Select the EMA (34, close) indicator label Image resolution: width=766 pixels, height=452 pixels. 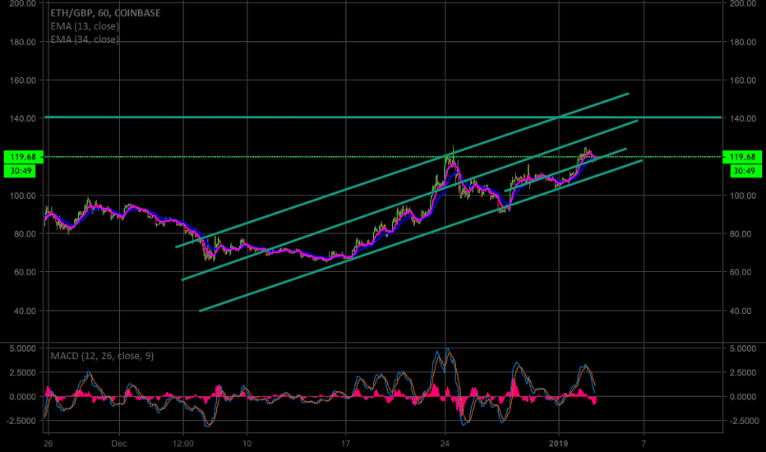pyautogui.click(x=85, y=39)
